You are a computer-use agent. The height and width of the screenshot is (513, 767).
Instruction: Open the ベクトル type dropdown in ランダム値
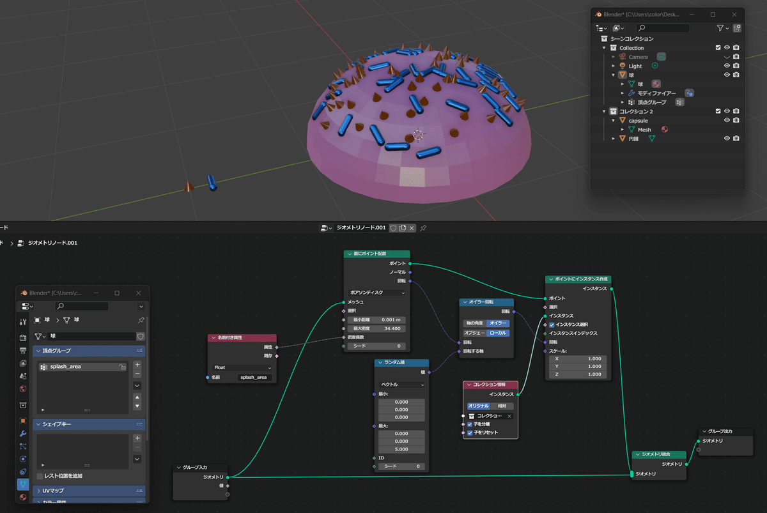tap(401, 385)
